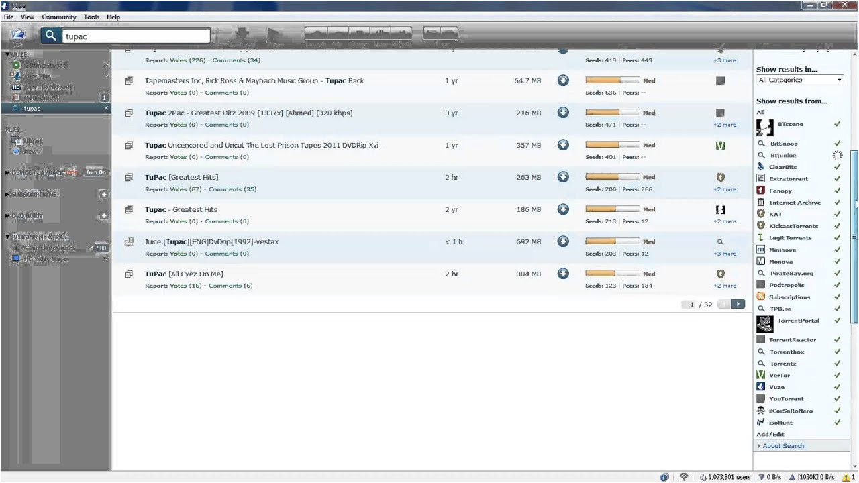Click download icon for Tupac Uncencored Lost Prison Tapes

pyautogui.click(x=563, y=145)
